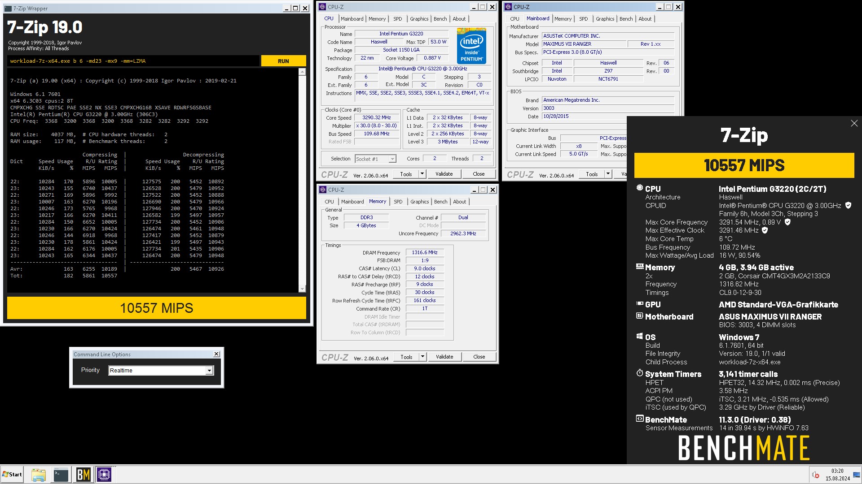Click the 7-Zip output scrollbar down arrow
This screenshot has height=484, width=862.
pyautogui.click(x=302, y=289)
